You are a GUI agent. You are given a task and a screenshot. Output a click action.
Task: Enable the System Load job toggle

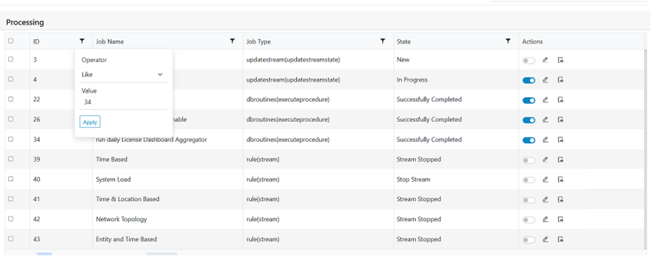click(529, 180)
